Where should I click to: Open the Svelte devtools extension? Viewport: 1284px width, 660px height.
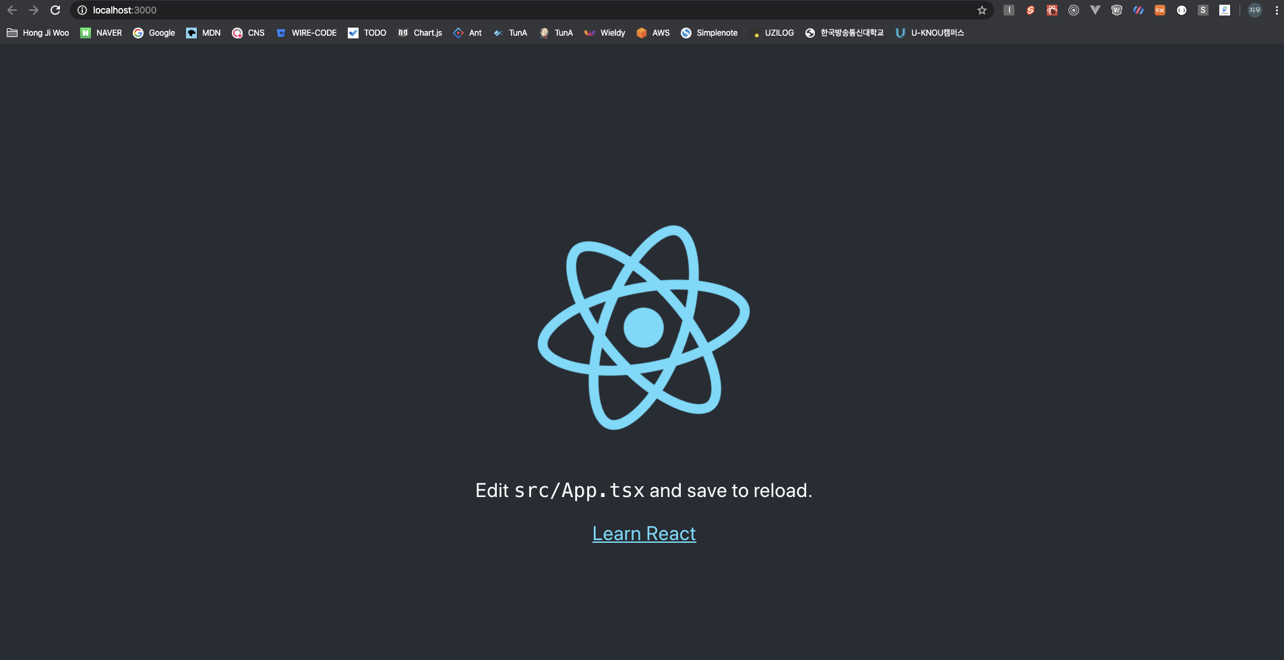click(x=1031, y=10)
